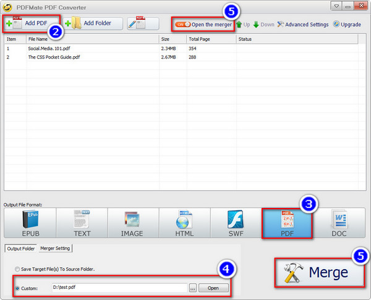Click the custom output path field
Viewport: 371px width, 300px height.
click(119, 288)
